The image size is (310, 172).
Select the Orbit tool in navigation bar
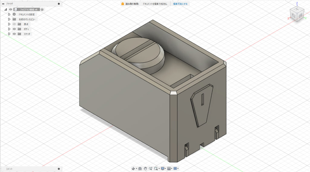[x=133, y=168]
